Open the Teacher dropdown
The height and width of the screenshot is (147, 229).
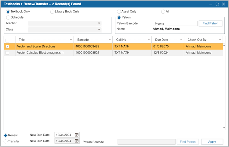coord(99,23)
